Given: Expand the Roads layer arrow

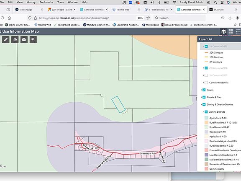Looking at the screenshot, I should point(201,90).
